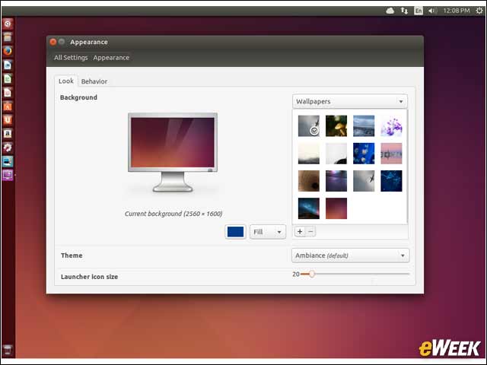
Task: Open LibreOffice Writer launcher icon
Action: (8, 65)
